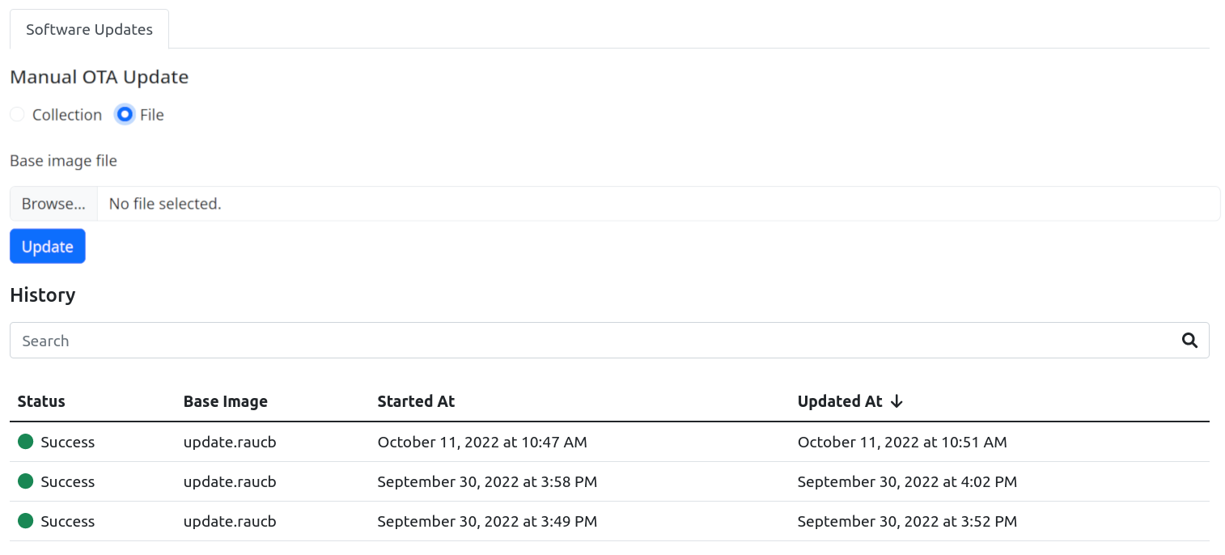This screenshot has width=1225, height=555.
Task: Click update.raucb in the first history row
Action: [x=230, y=442]
